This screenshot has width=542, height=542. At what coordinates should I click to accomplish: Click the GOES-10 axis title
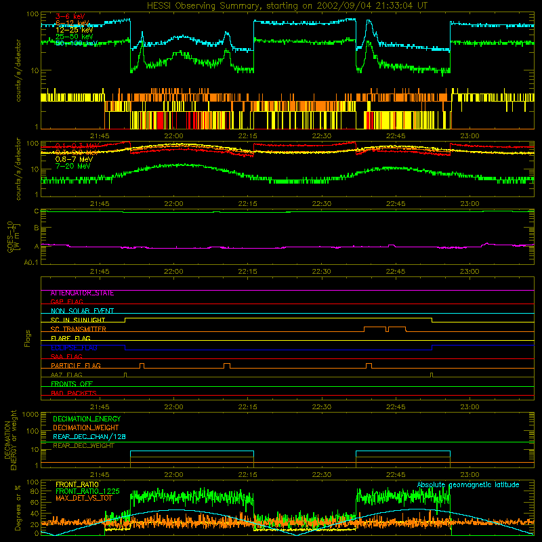click(13, 236)
